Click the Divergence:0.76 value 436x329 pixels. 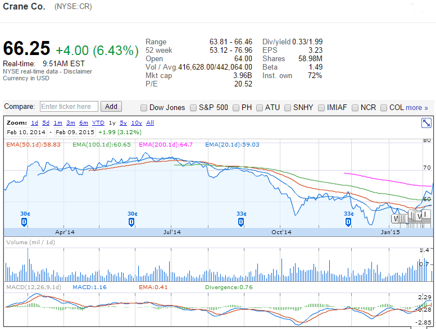tap(229, 287)
